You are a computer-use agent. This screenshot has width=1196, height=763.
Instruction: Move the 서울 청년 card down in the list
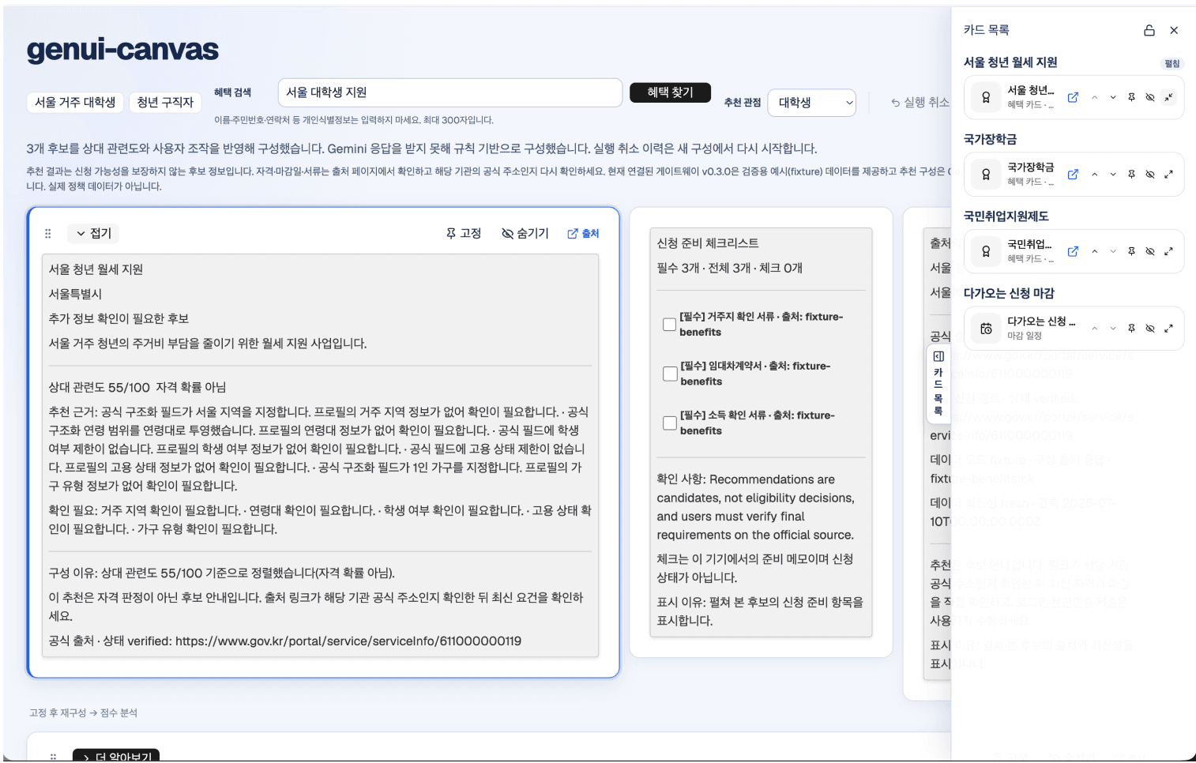pos(1113,97)
